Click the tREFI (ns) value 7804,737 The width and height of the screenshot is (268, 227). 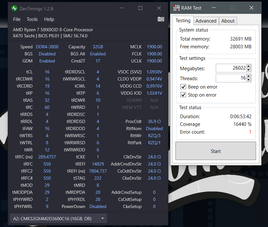point(98,171)
